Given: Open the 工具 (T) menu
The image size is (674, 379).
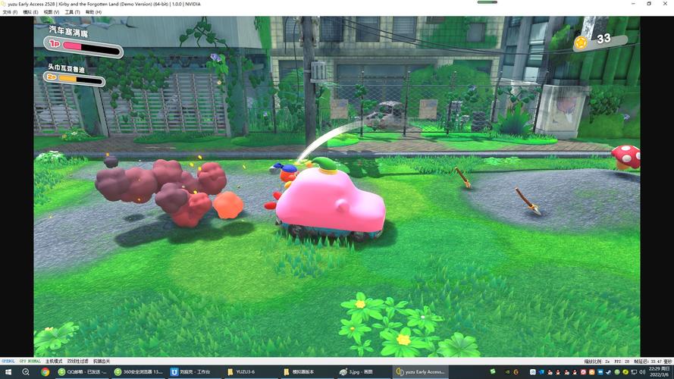Looking at the screenshot, I should click(x=72, y=12).
